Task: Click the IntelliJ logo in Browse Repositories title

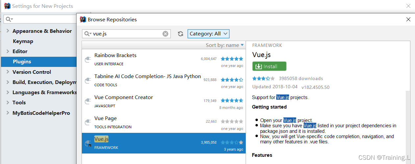Action: point(83,19)
